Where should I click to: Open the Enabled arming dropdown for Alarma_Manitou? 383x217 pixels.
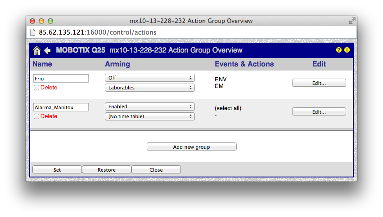coord(149,107)
